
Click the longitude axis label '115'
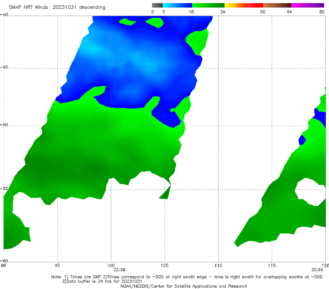pos(272,266)
